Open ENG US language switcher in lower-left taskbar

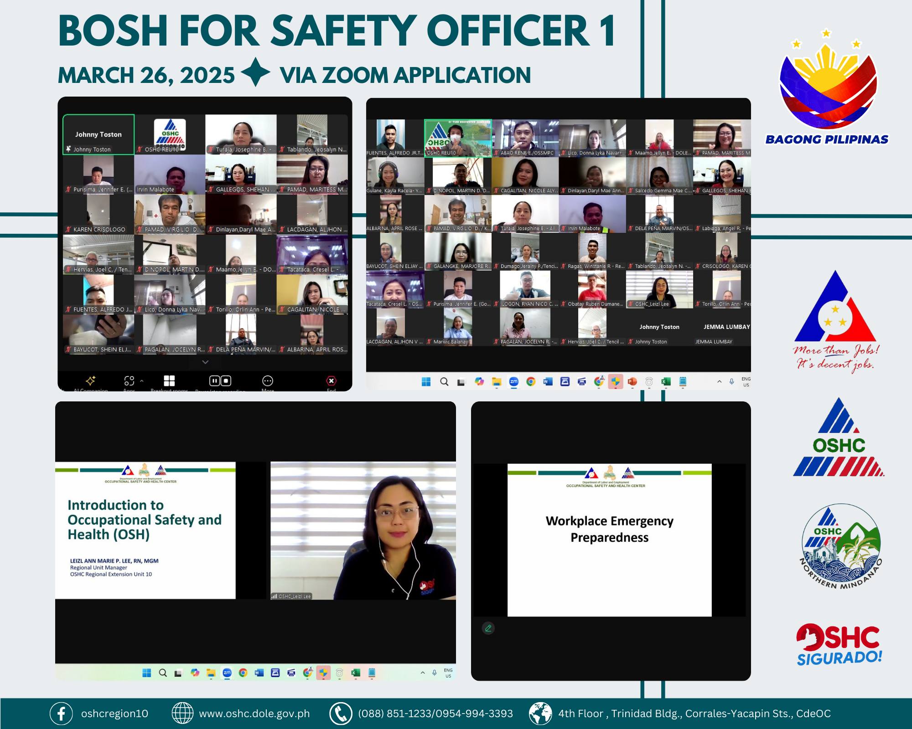(448, 673)
